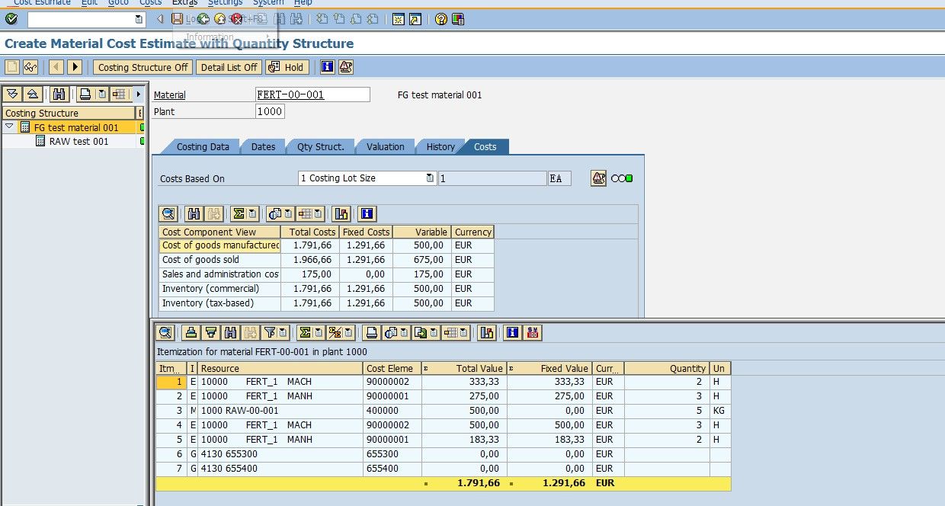
Task: Click Details magnifier icon in itemization toolbar
Action: click(165, 332)
